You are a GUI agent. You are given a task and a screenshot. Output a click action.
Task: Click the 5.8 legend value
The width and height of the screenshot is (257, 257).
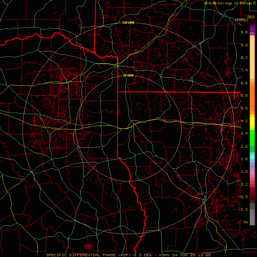[244, 96]
